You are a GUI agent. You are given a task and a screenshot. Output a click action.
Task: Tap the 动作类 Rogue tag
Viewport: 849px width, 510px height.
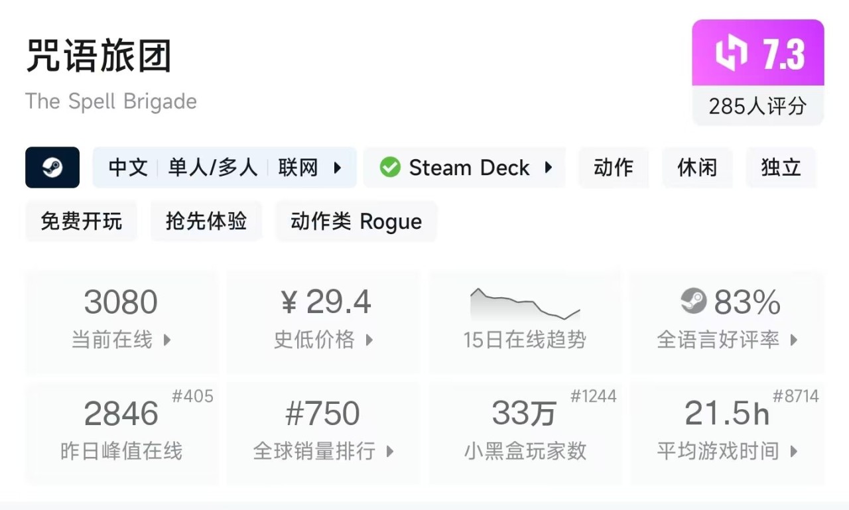pyautogui.click(x=356, y=222)
